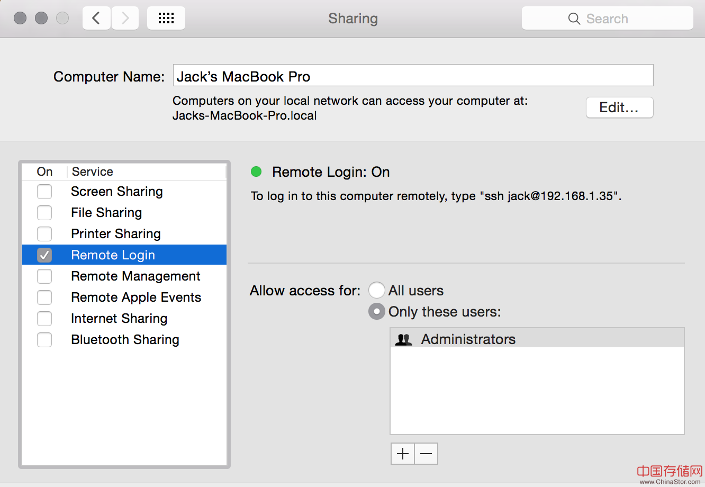This screenshot has width=705, height=487.
Task: Select the File Sharing service row
Action: click(x=124, y=213)
